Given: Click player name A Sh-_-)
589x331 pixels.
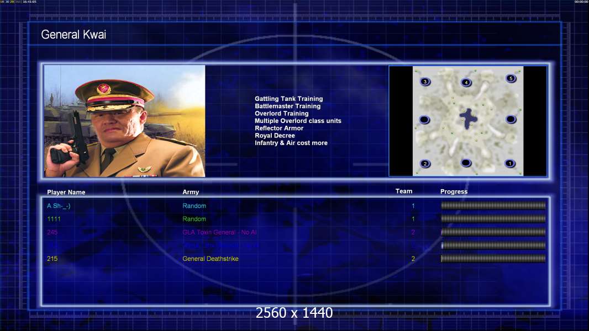Looking at the screenshot, I should point(59,206).
